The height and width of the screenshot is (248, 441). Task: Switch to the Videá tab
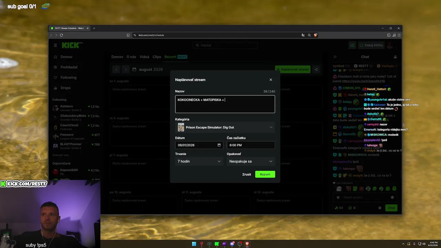coord(144,57)
